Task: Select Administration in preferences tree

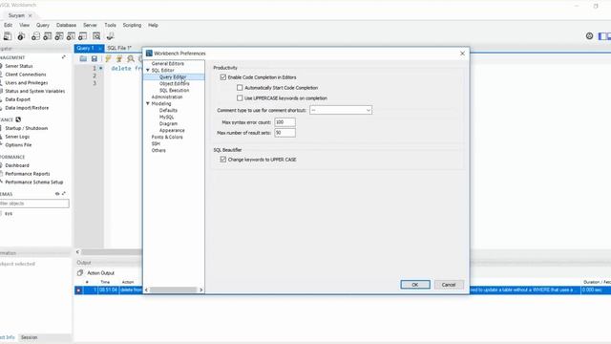Action: pos(167,97)
